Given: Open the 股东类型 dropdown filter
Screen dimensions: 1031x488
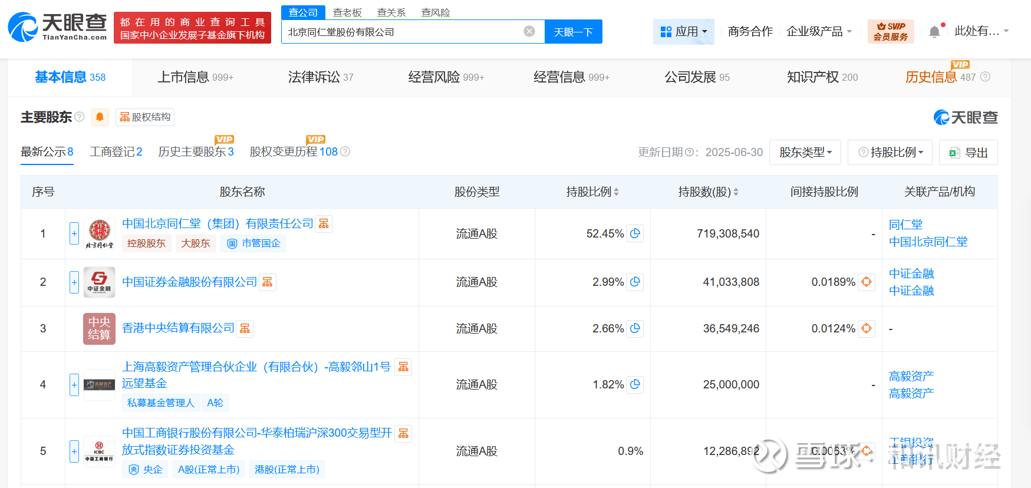Looking at the screenshot, I should pyautogui.click(x=805, y=153).
